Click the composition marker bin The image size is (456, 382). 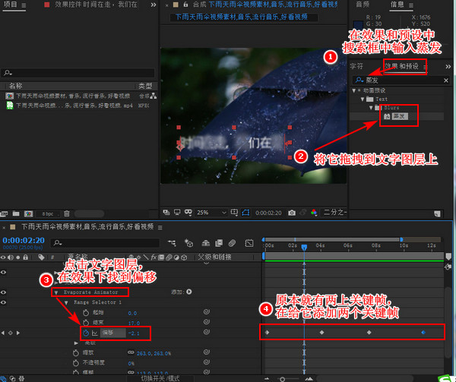(x=448, y=257)
